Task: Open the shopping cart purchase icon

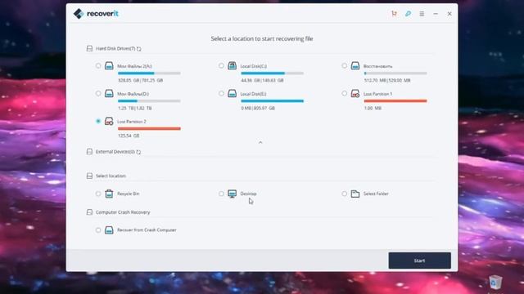Action: coord(395,14)
